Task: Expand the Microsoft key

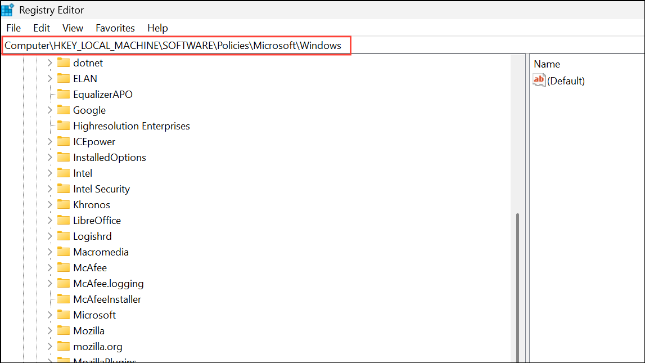Action: point(50,315)
